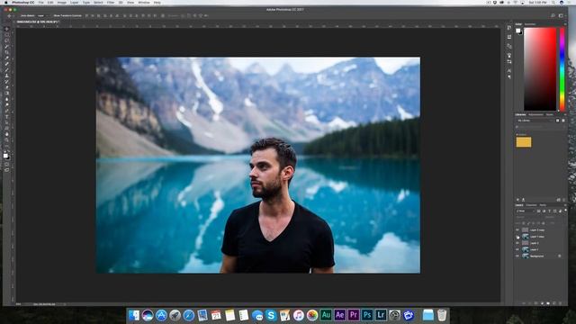Screen dimensions: 576x324
Task: Select the Clone Stamp tool
Action: (7, 76)
